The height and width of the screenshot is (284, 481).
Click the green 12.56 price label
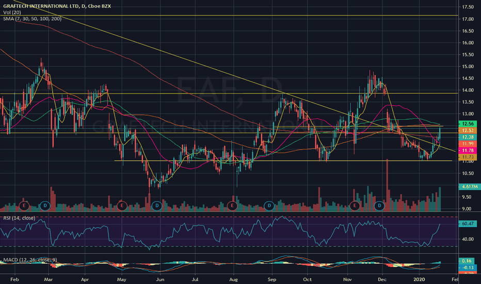point(468,124)
